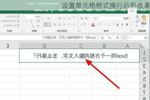Screen dimensions: 150x100
Task: Switch to the 数据 tab
Action: click(x=89, y=10)
